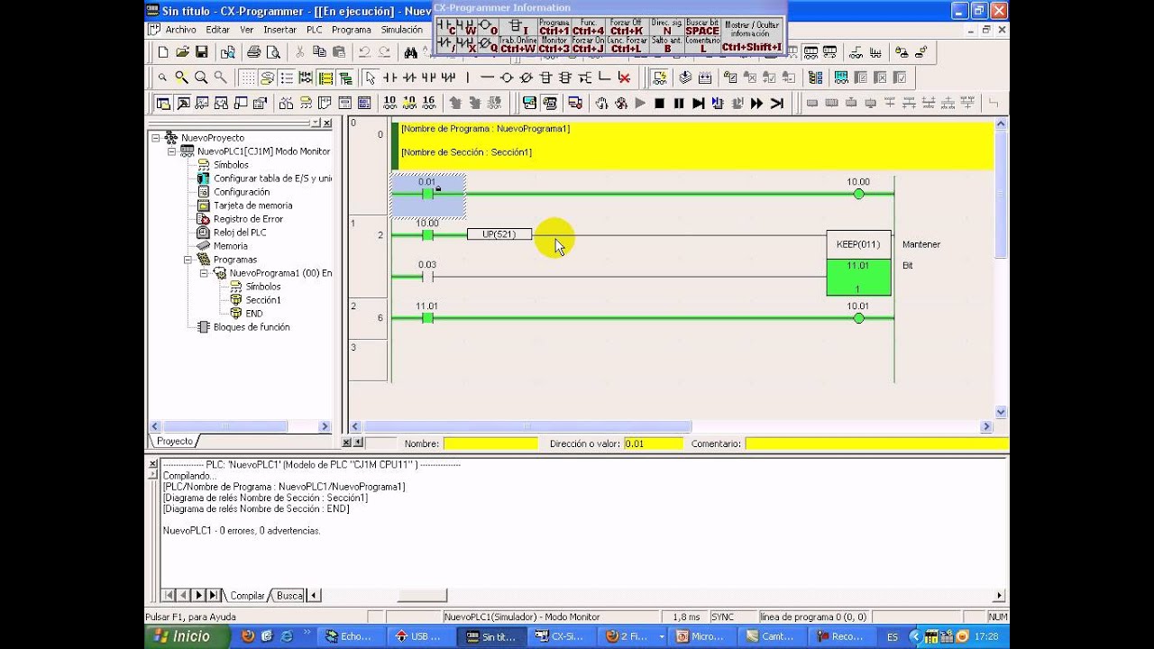This screenshot has width=1154, height=649.
Task: Open the Insertar menu
Action: (x=279, y=30)
